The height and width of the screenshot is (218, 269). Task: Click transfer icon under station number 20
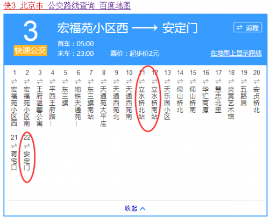point(257,82)
